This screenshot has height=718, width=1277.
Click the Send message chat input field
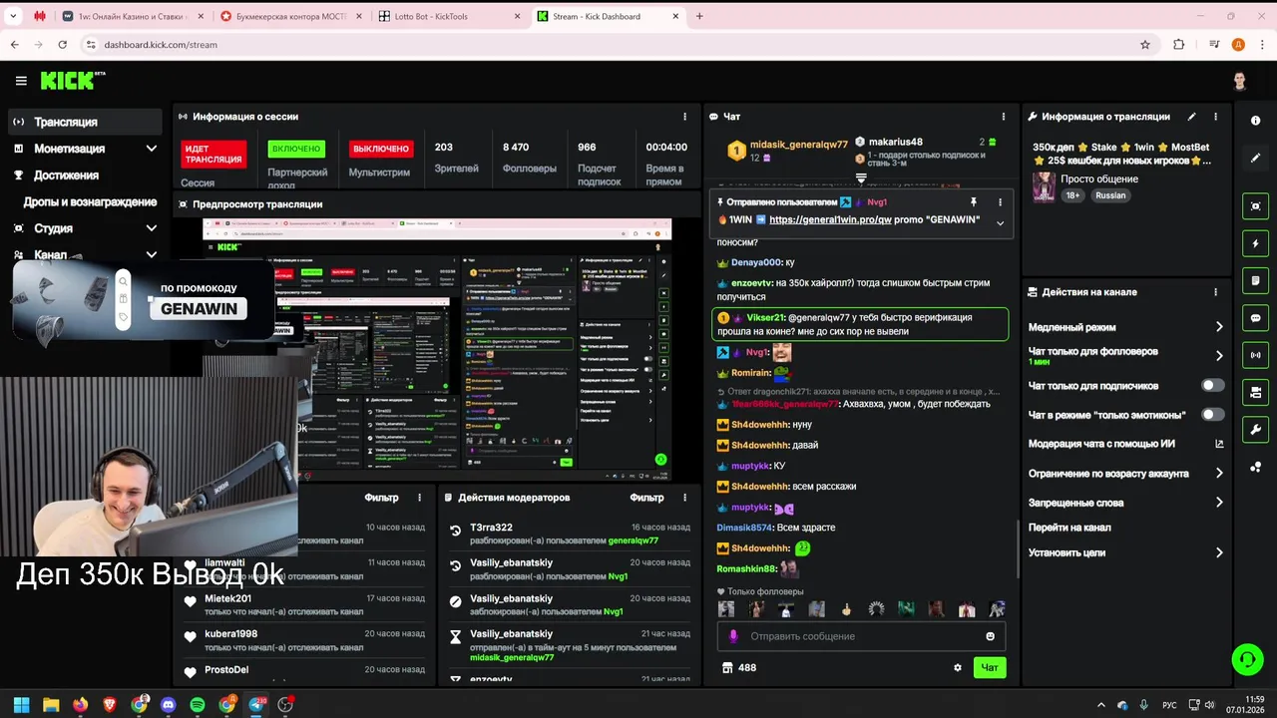(x=861, y=636)
